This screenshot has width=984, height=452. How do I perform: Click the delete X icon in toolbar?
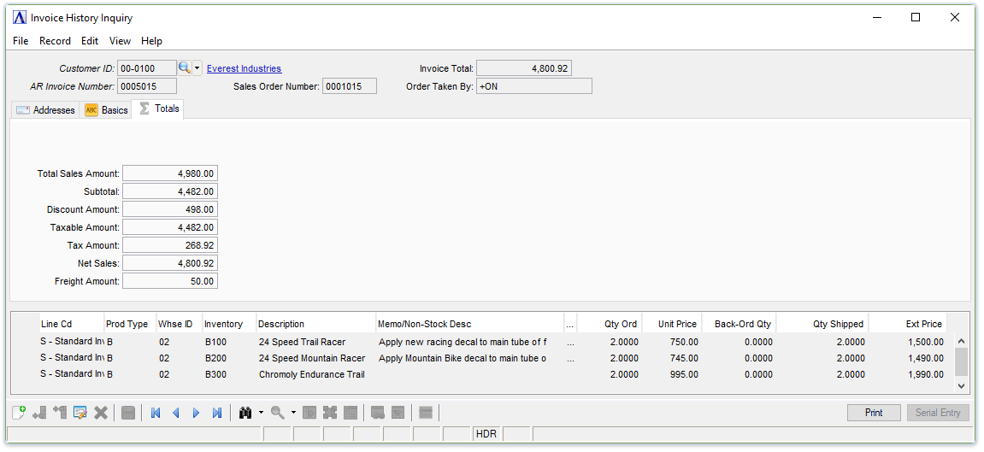click(101, 413)
